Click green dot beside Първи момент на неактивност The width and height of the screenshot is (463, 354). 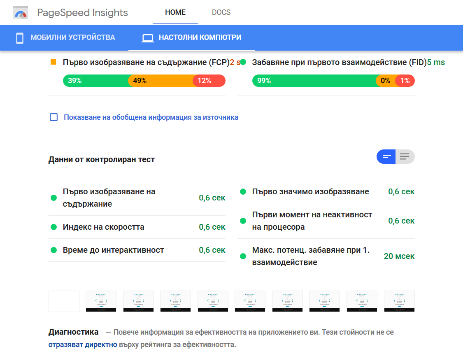(243, 221)
